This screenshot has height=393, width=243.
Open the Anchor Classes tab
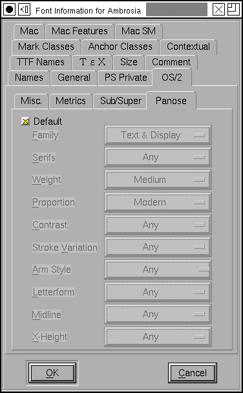120,47
